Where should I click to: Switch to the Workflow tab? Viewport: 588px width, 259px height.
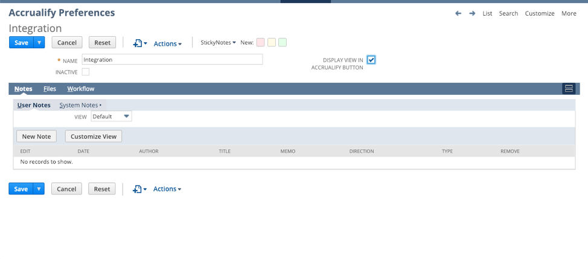[x=81, y=89]
